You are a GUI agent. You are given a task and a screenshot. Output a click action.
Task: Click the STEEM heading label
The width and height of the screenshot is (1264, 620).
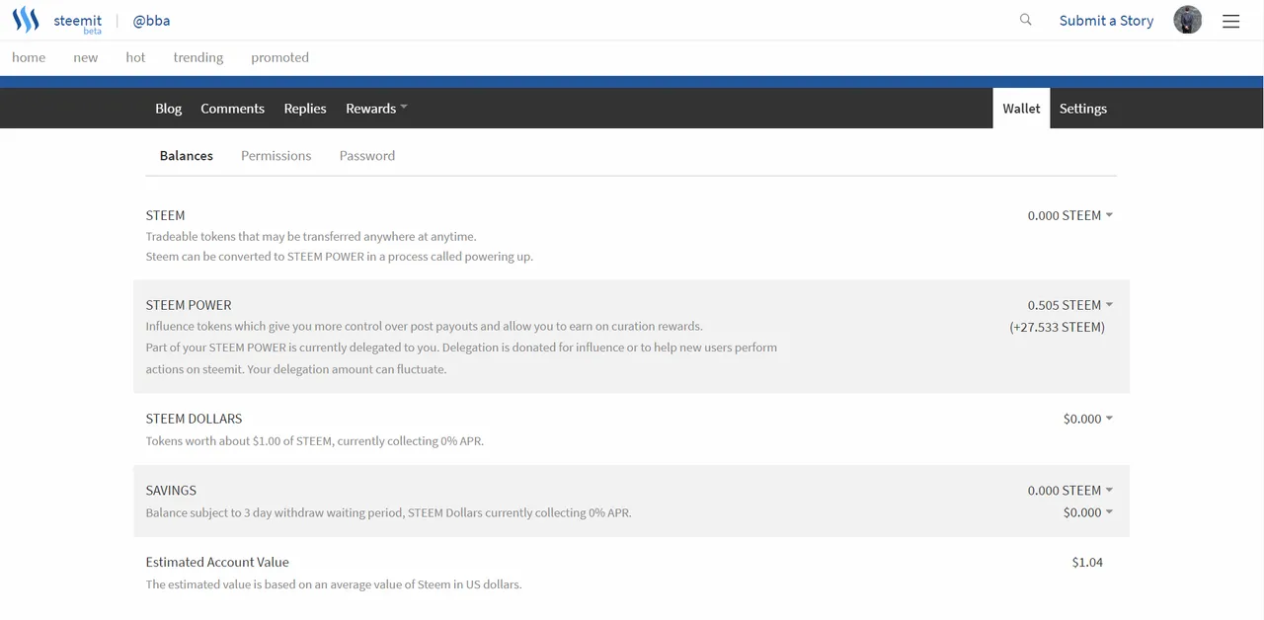coord(165,215)
